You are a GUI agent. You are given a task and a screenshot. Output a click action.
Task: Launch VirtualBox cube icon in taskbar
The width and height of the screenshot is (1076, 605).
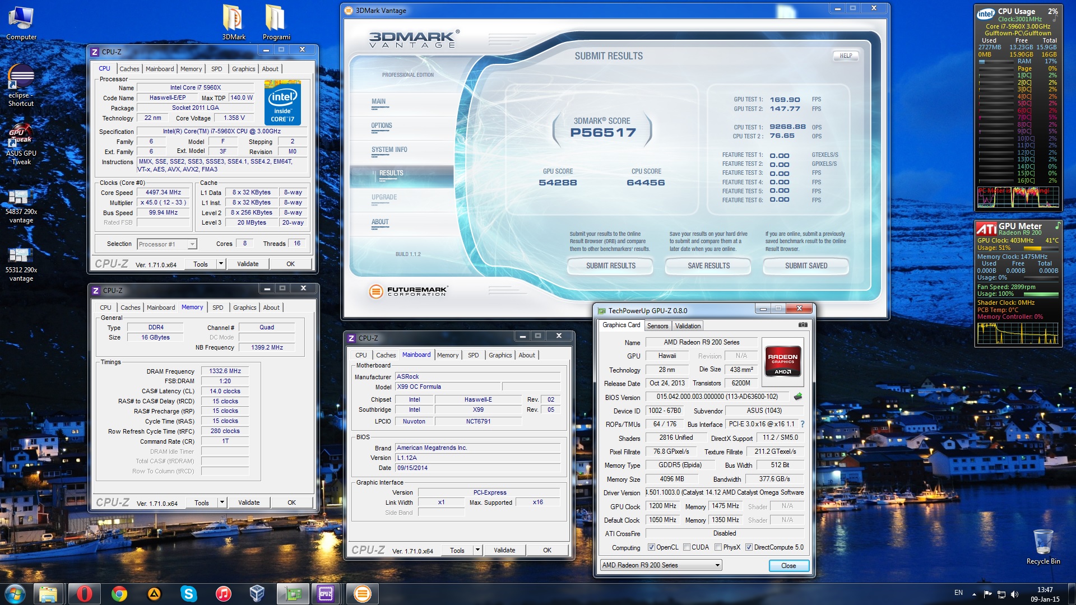click(x=257, y=593)
